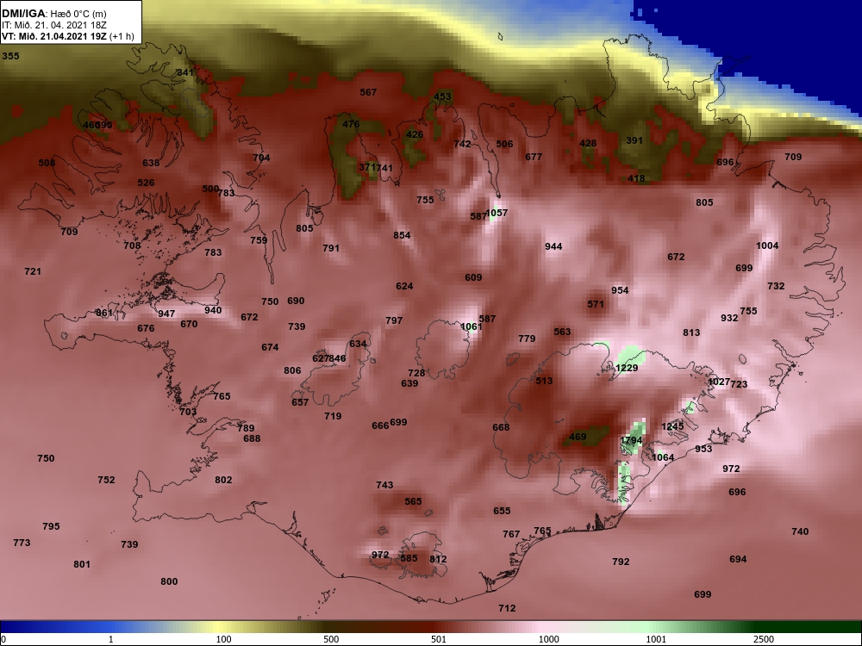Click the 341 value in the northwest
This screenshot has height=646, width=862.
pos(184,72)
